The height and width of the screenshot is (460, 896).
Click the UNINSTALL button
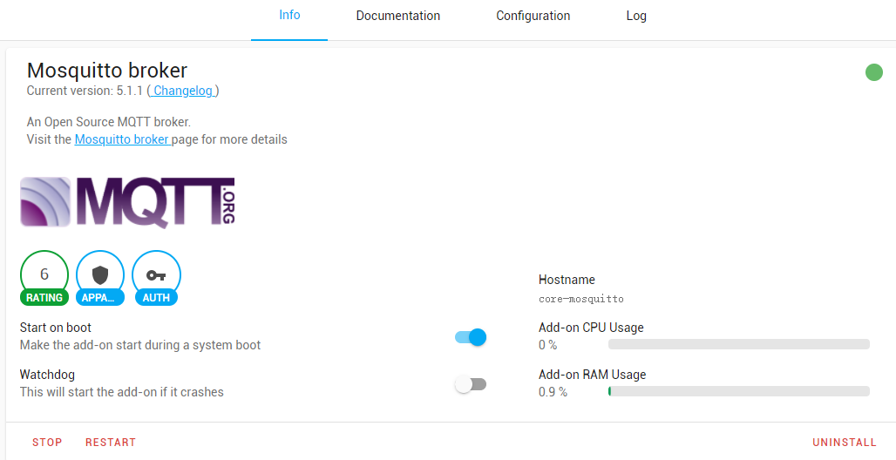pos(844,443)
